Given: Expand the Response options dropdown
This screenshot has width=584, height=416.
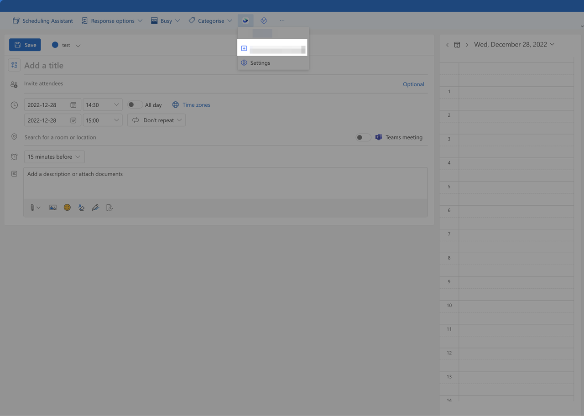Looking at the screenshot, I should pyautogui.click(x=112, y=21).
